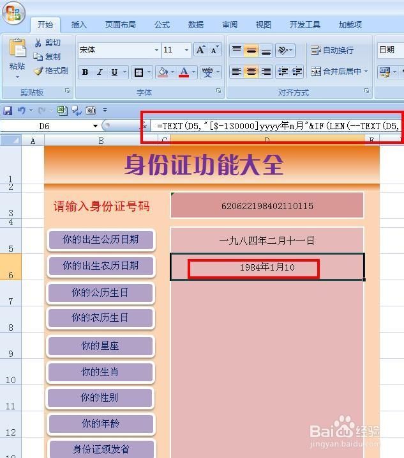
Task: Open the Name Box dropdown arrow
Action: (95, 126)
